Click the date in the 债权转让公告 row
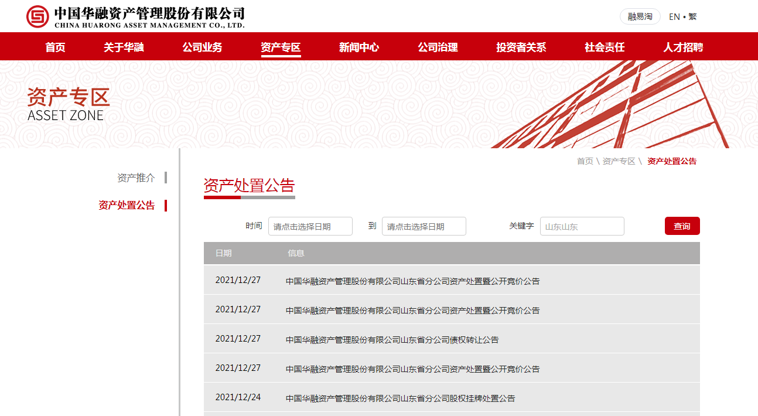Viewport: 758px width, 416px height. click(238, 339)
